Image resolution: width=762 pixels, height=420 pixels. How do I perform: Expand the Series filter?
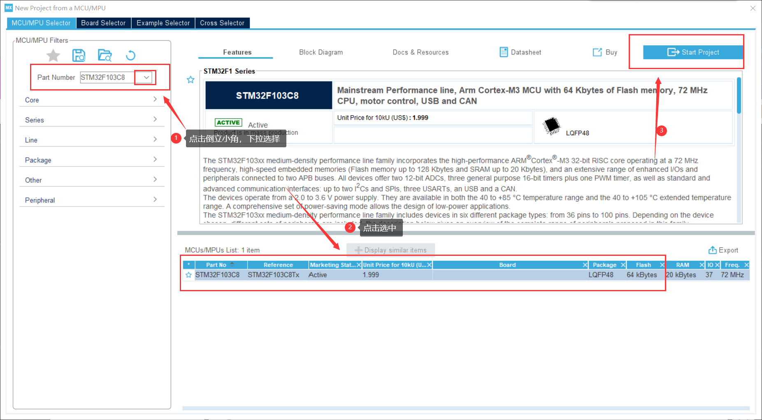click(x=92, y=120)
